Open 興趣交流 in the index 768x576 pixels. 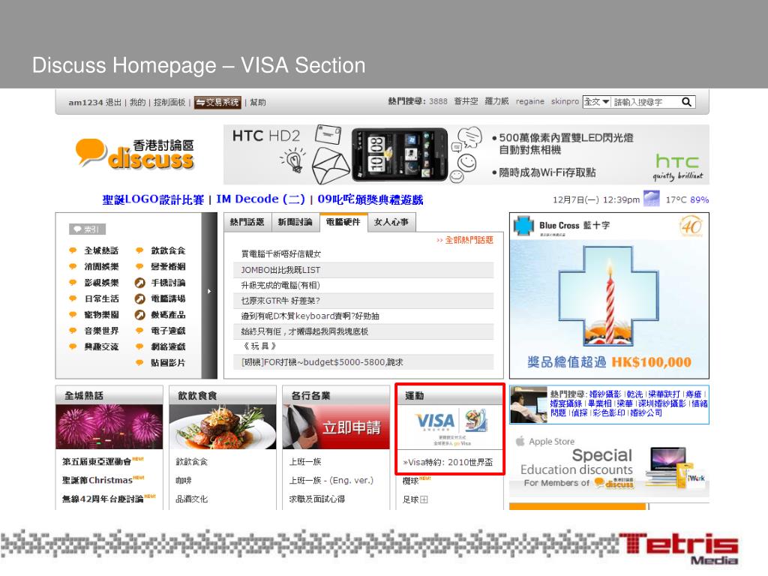[x=101, y=346]
